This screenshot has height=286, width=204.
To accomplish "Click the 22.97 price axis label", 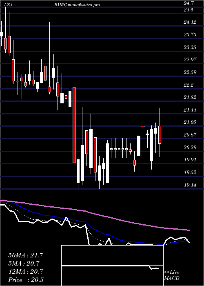I will coord(190,60).
